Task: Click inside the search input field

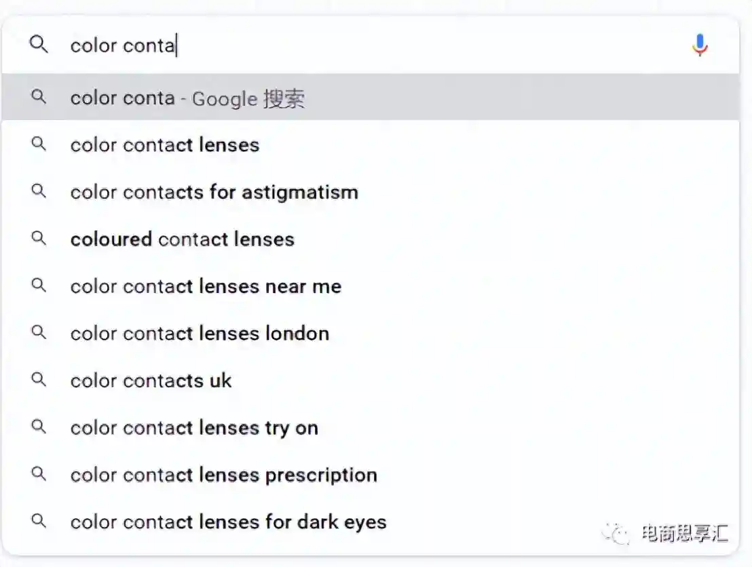Action: 271,45
